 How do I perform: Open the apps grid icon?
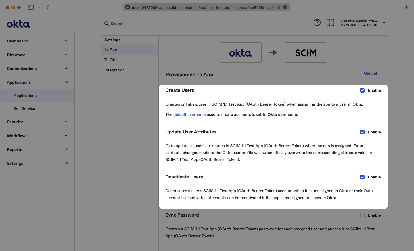pyautogui.click(x=330, y=22)
